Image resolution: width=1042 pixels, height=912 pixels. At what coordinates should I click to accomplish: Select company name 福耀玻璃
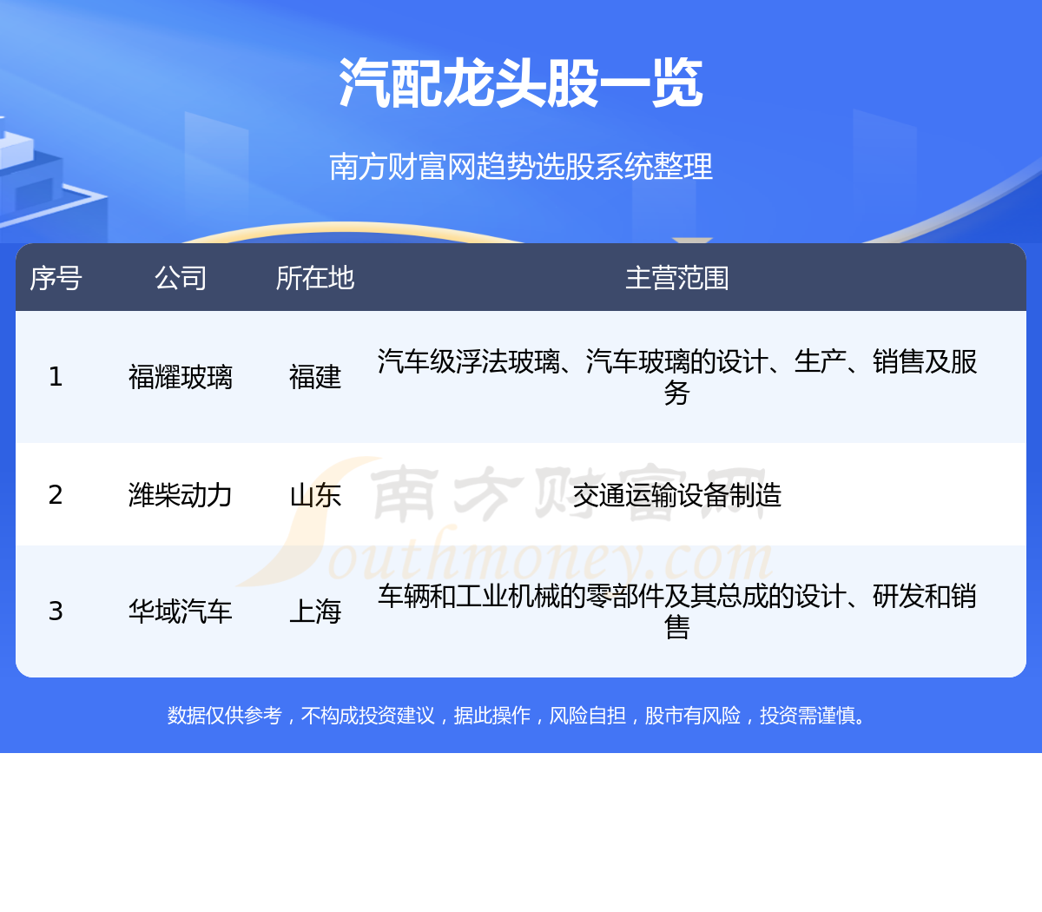point(181,377)
